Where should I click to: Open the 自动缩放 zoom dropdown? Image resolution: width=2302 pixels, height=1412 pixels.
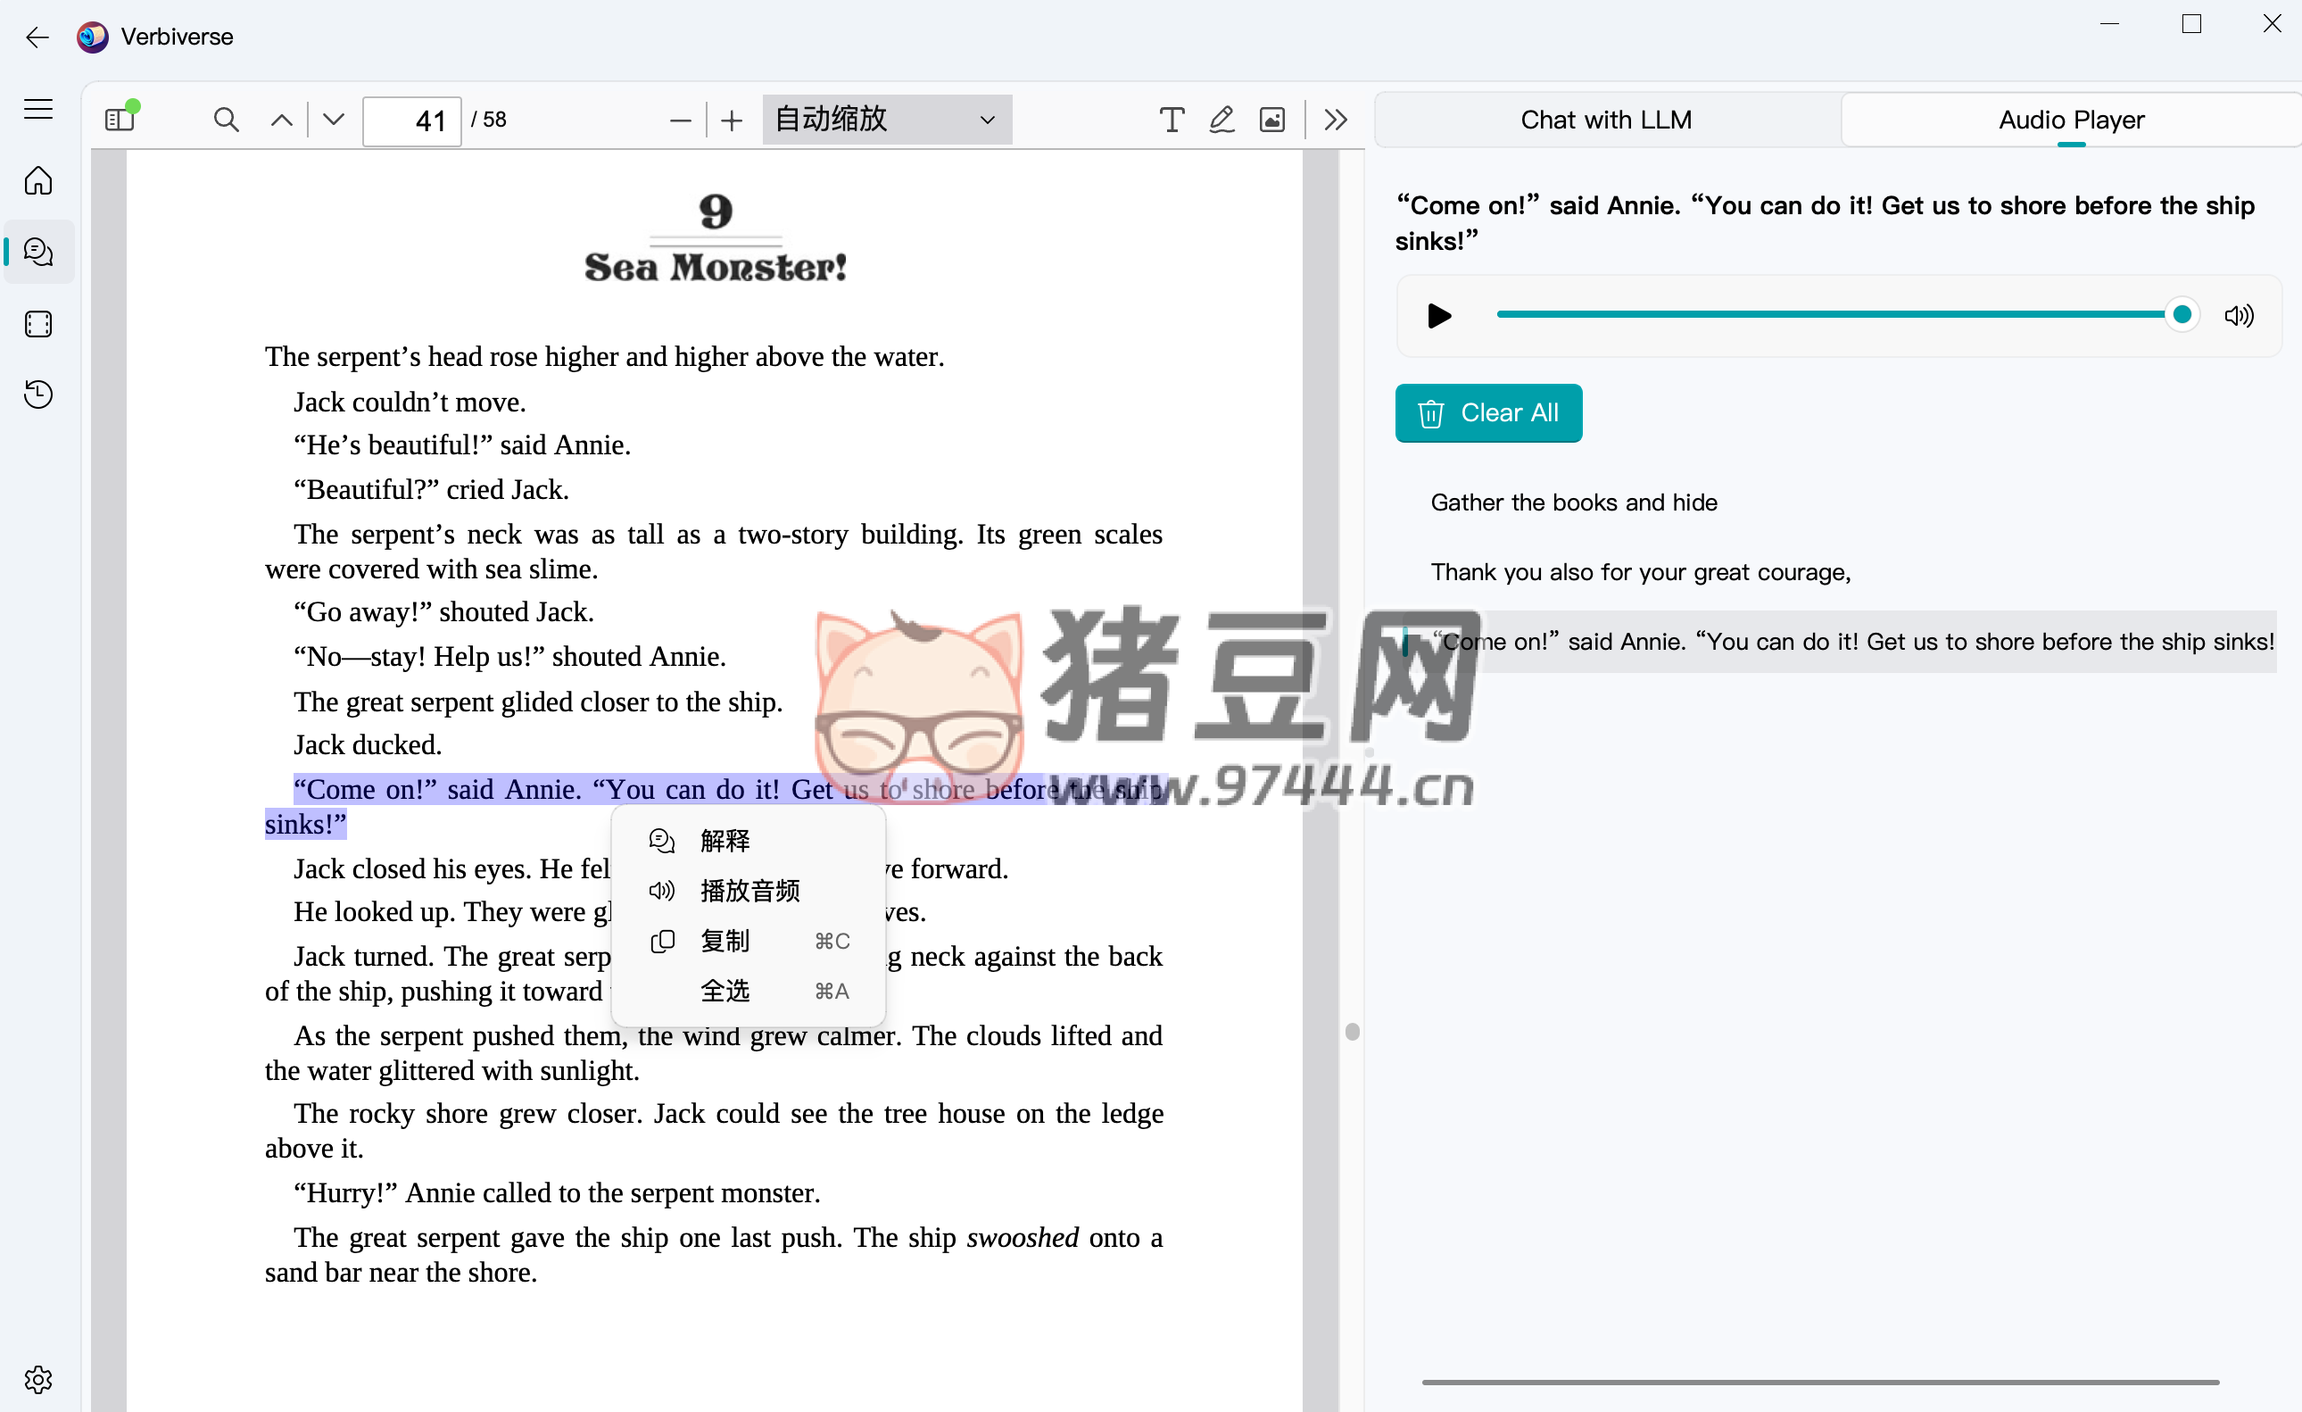(x=886, y=120)
